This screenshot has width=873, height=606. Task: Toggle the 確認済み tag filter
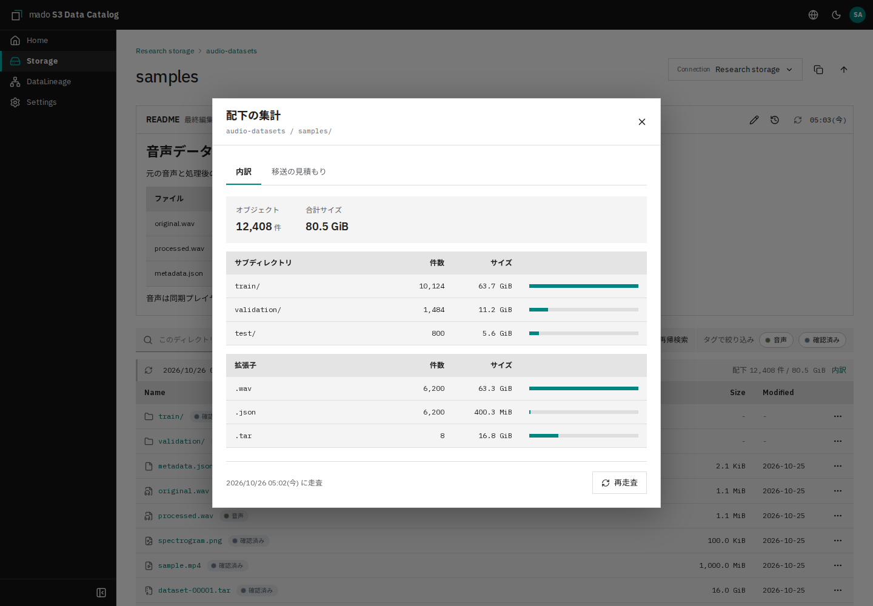822,340
